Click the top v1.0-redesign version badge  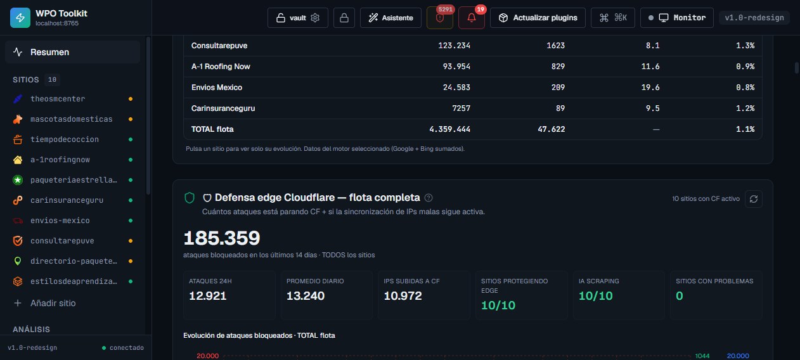click(x=754, y=18)
